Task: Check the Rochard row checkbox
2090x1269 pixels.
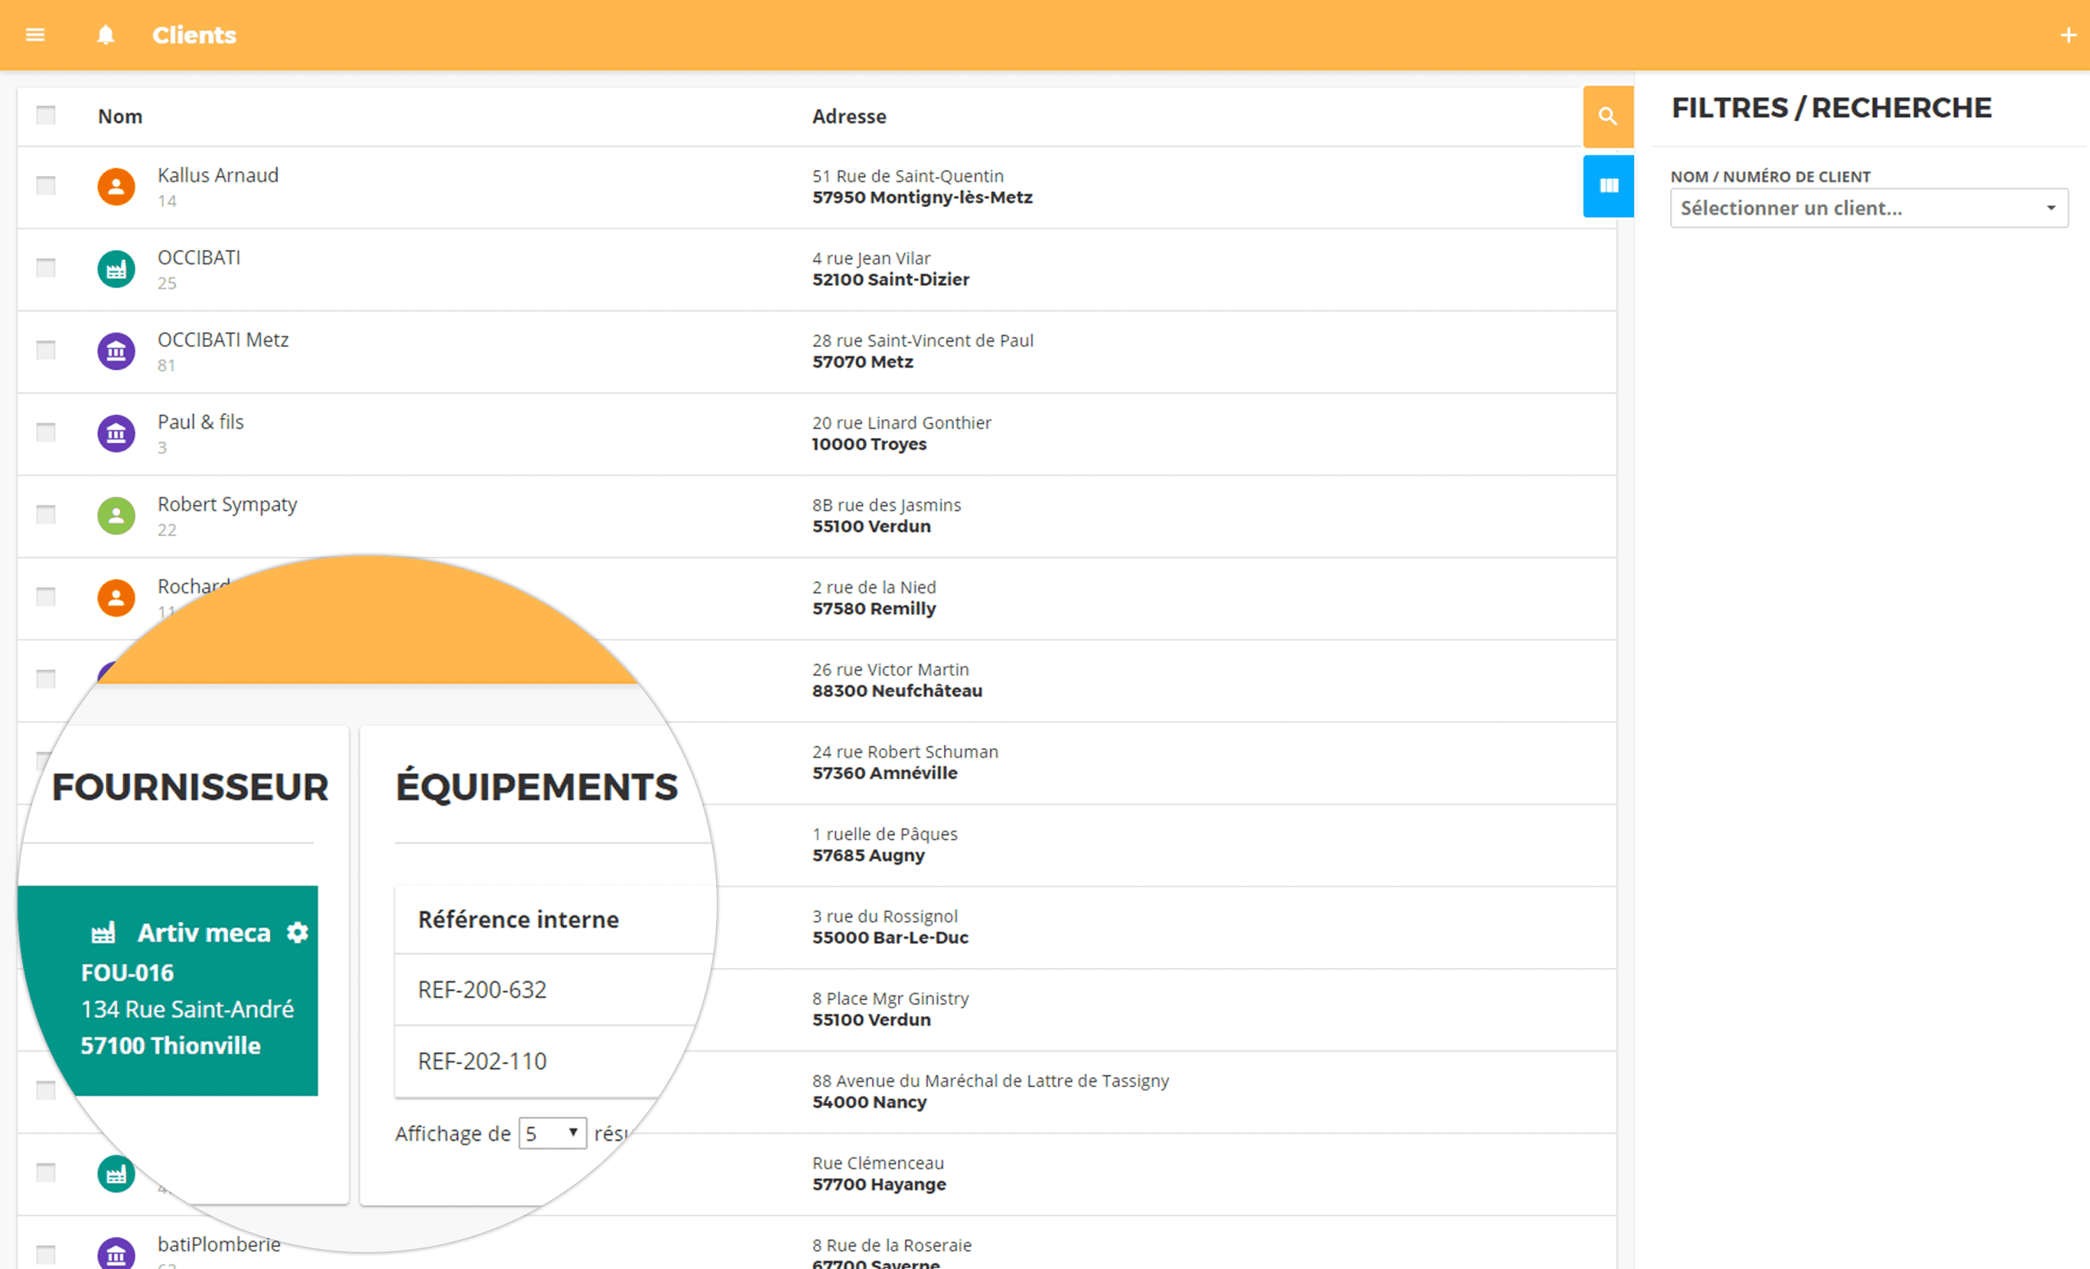Action: pyautogui.click(x=46, y=597)
